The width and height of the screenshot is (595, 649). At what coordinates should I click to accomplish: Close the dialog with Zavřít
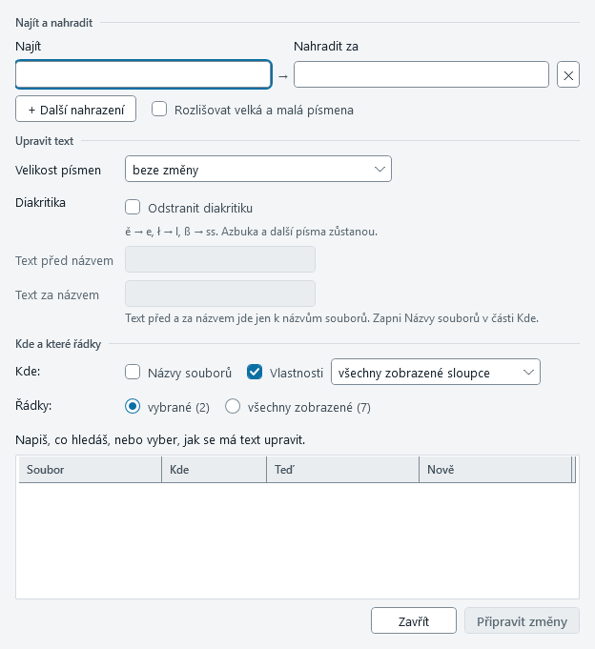[x=414, y=620]
